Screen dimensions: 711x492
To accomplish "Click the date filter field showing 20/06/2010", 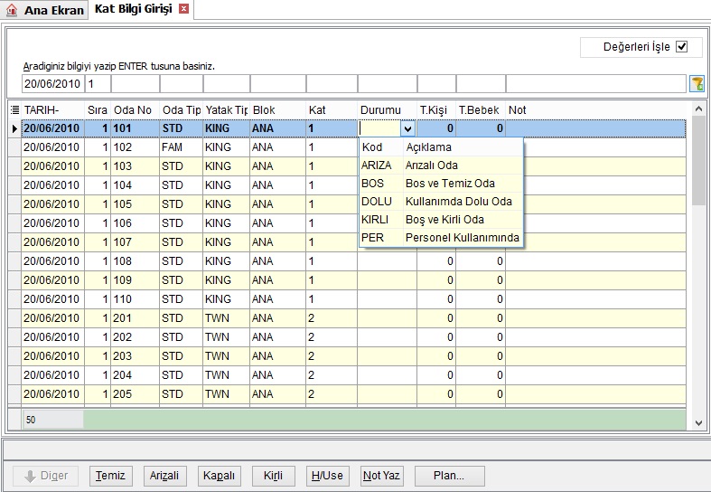I will click(x=52, y=84).
